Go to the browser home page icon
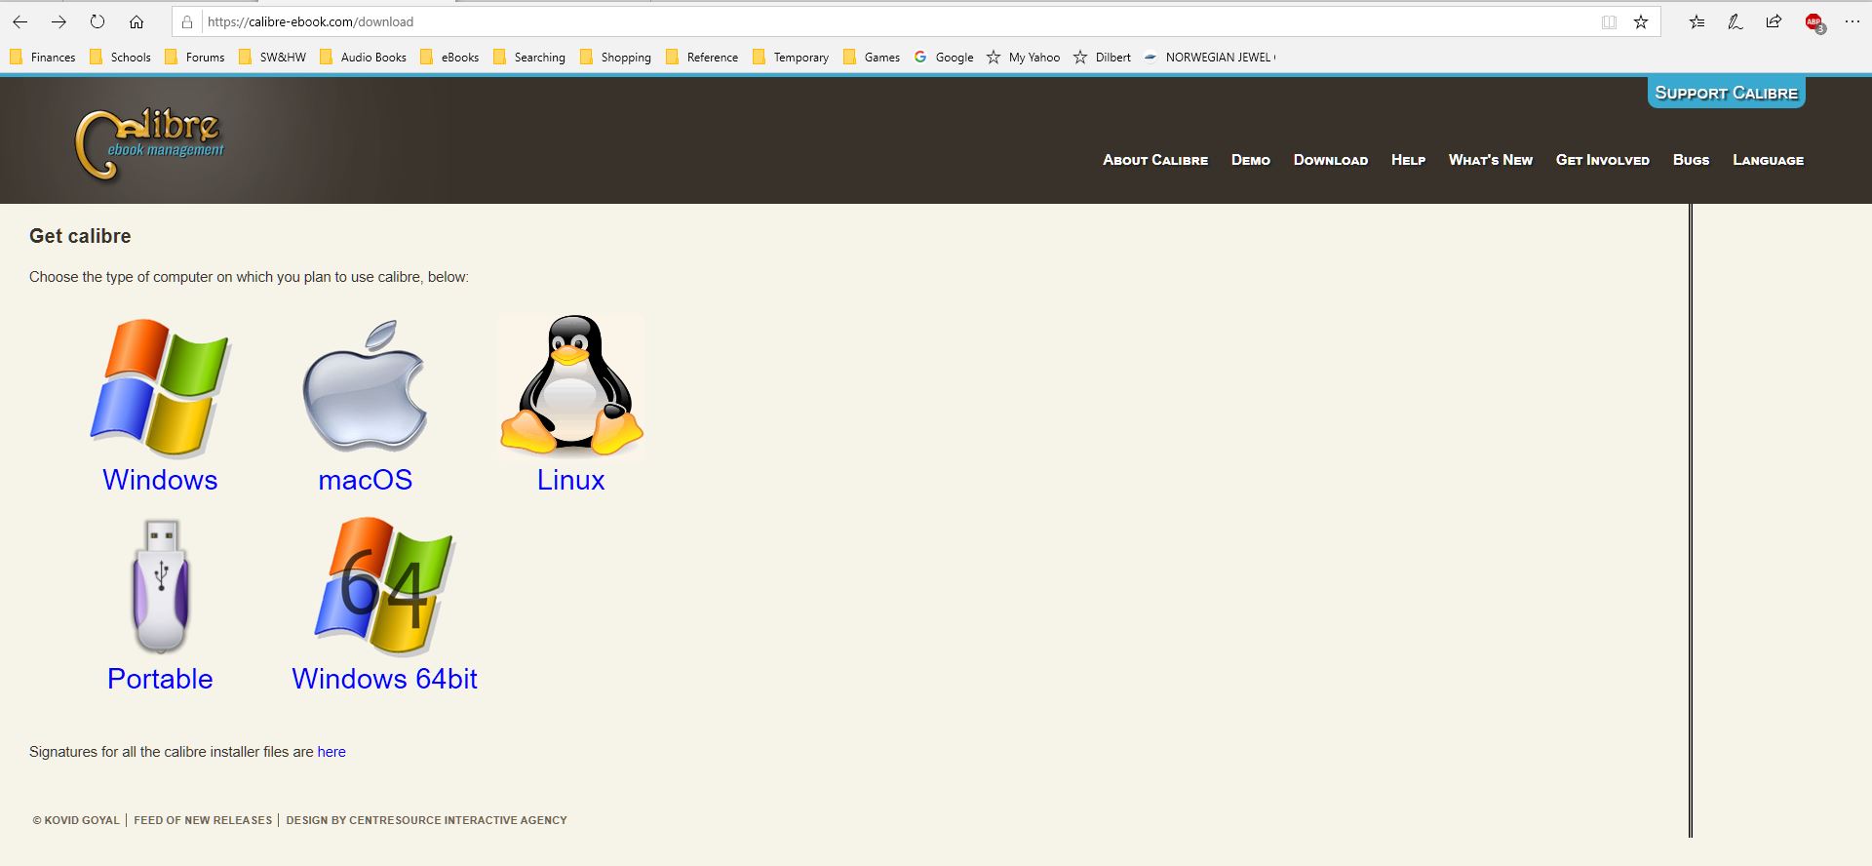Image resolution: width=1872 pixels, height=866 pixels. click(136, 21)
